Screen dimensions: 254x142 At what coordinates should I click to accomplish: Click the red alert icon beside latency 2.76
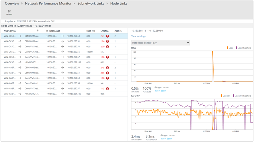coord(107,41)
